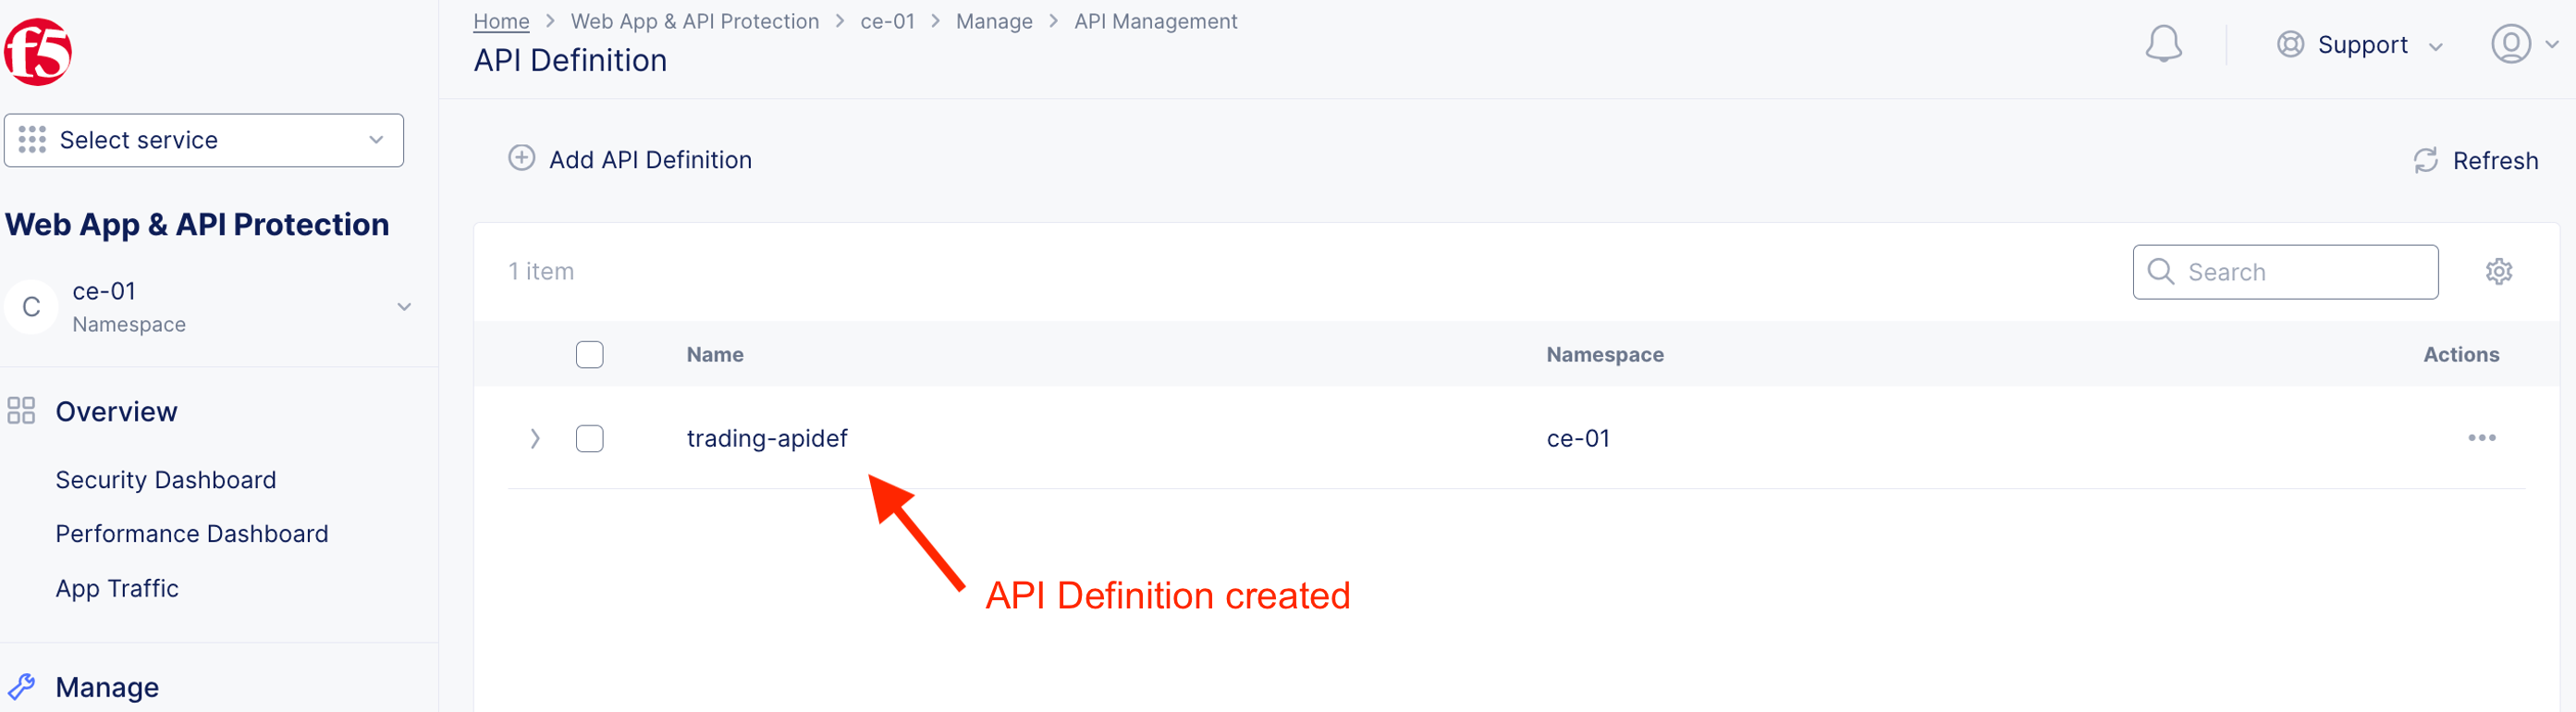The height and width of the screenshot is (712, 2576).
Task: Open the three-dot actions menu for trading-apidef
Action: pos(2480,438)
